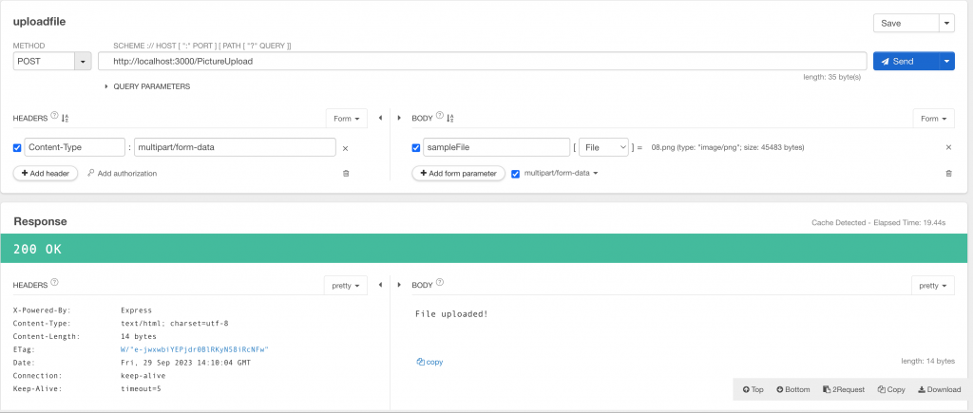
Task: Click the Send button
Action: point(905,62)
